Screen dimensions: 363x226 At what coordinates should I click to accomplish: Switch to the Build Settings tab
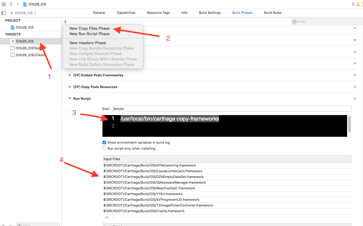[210, 13]
